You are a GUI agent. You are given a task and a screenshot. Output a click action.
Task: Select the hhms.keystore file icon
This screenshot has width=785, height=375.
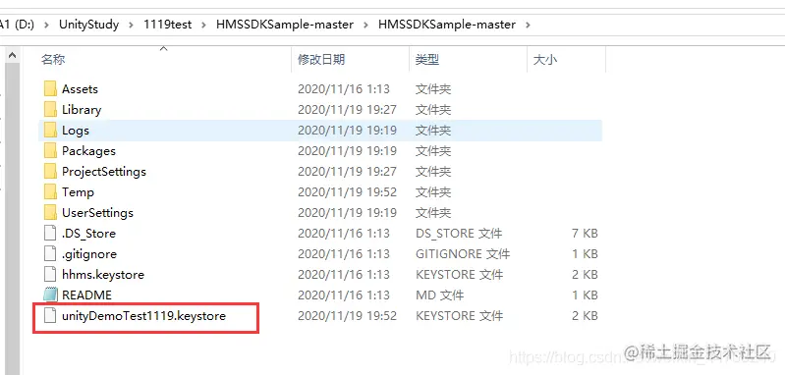[50, 275]
